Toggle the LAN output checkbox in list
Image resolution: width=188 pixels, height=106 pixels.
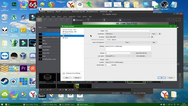coord(63,36)
